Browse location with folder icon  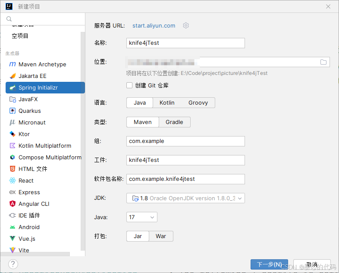[323, 62]
